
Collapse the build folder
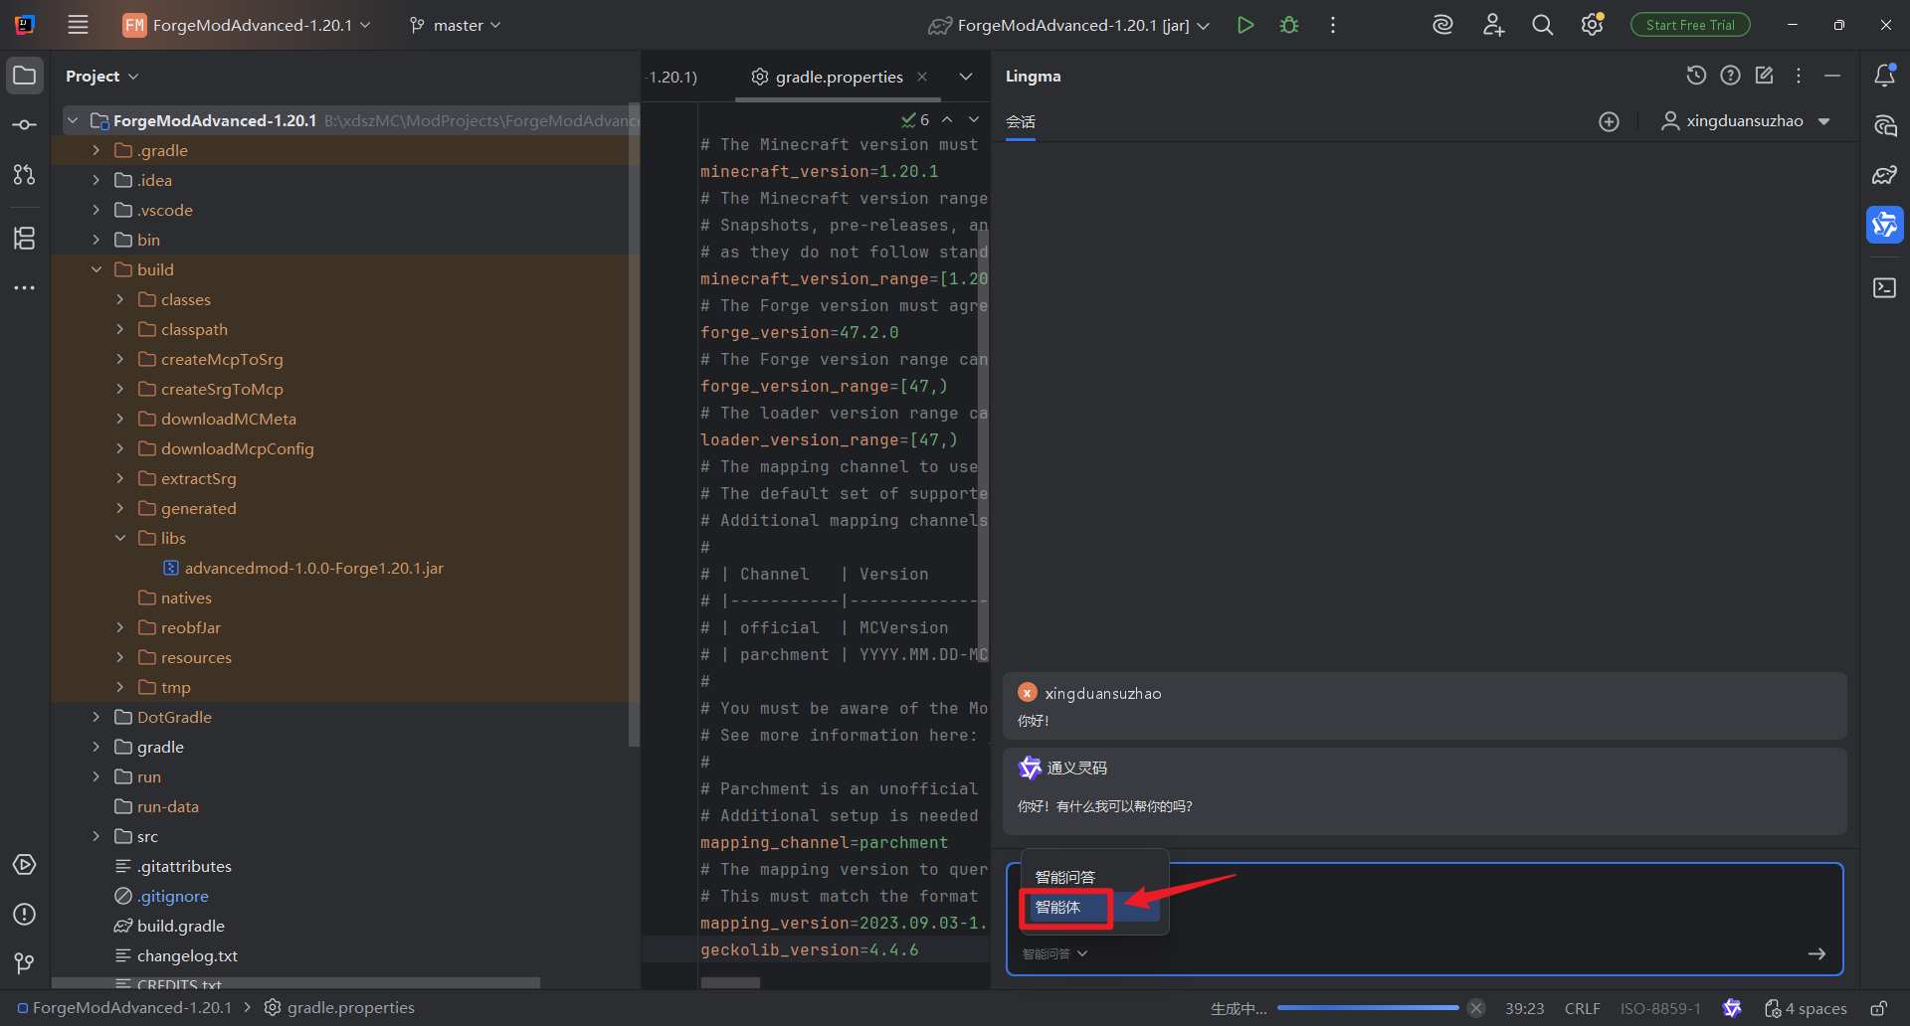point(96,269)
